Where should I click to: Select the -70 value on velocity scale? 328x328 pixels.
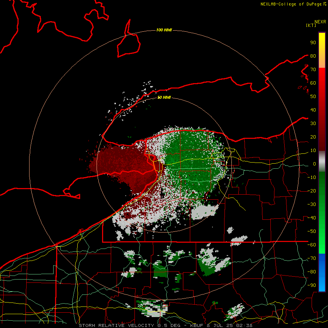click(312, 258)
